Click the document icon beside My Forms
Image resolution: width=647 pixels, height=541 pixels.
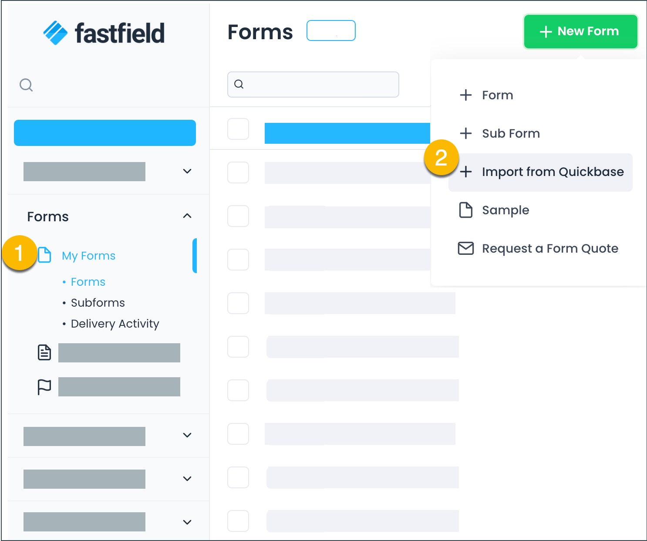click(x=45, y=256)
